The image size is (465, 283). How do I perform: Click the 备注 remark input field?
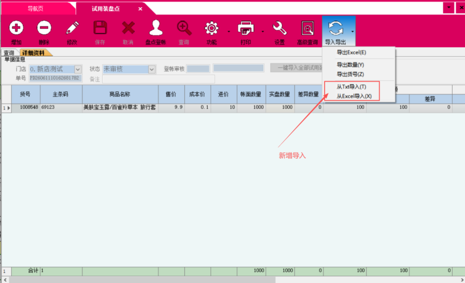[x=159, y=79]
